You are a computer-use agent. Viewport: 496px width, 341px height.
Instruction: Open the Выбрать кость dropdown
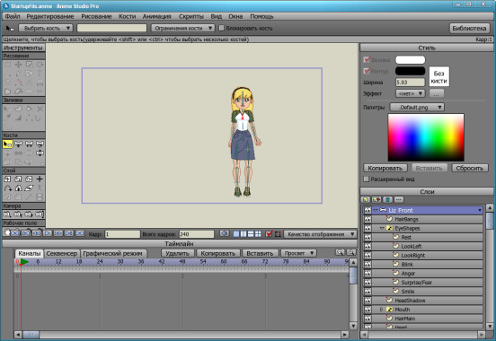(46, 28)
